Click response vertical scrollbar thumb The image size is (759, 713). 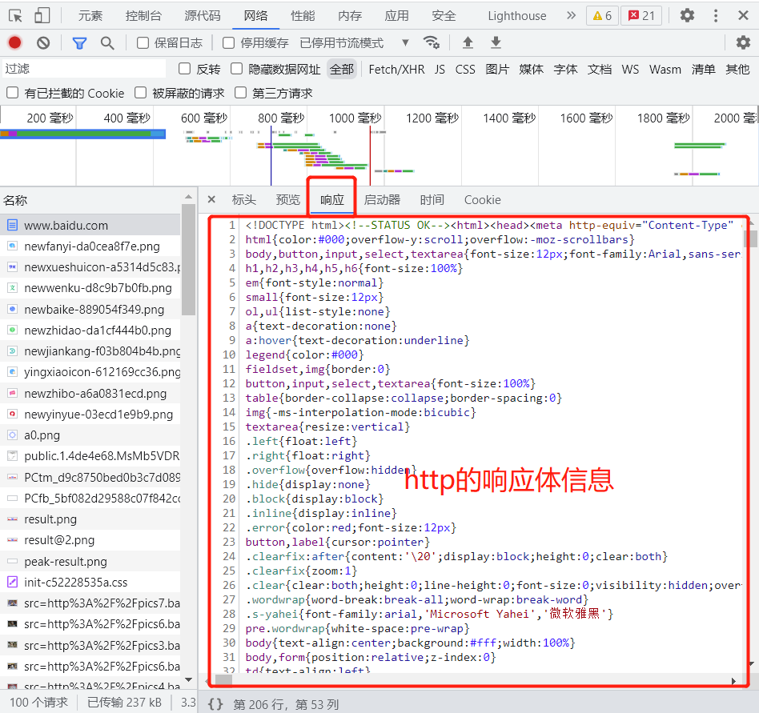click(x=750, y=238)
